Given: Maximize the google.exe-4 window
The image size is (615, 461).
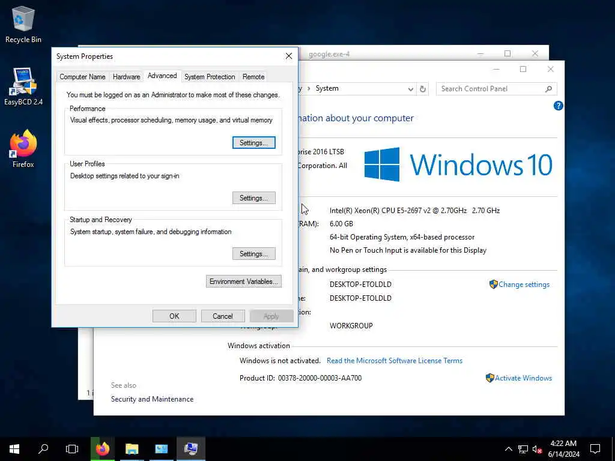Looking at the screenshot, I should 507,53.
